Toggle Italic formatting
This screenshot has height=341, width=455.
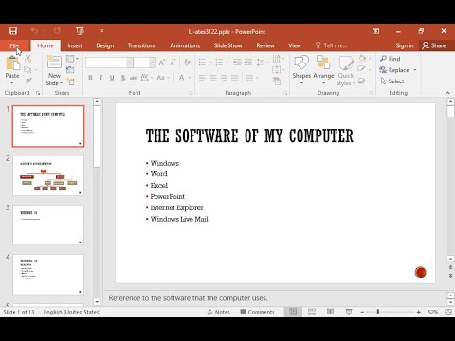(101, 78)
